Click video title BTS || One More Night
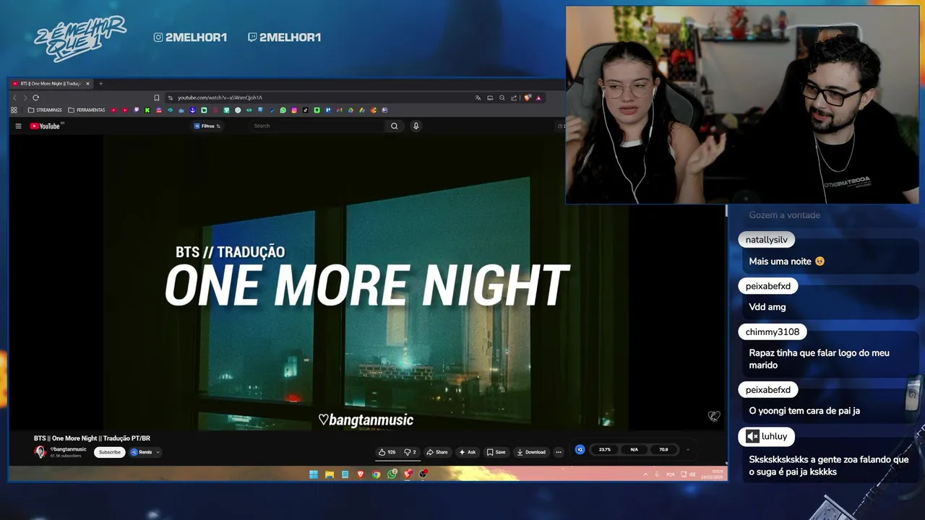Image resolution: width=925 pixels, height=520 pixels. [92, 438]
